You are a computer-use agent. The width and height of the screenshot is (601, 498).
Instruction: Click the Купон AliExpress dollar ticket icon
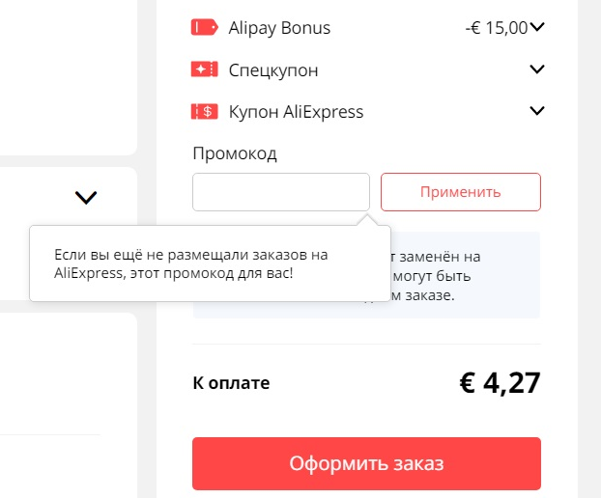pyautogui.click(x=204, y=112)
